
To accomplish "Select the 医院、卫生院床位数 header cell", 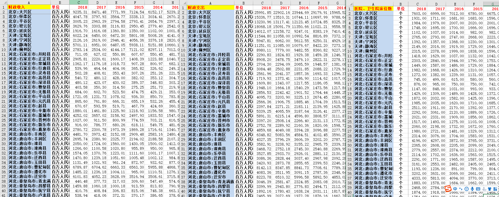I will click(373, 9).
